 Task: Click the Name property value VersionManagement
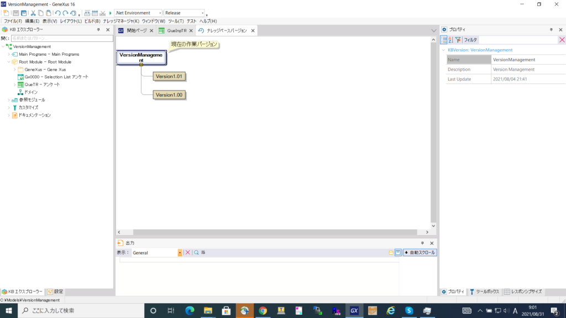[528, 60]
